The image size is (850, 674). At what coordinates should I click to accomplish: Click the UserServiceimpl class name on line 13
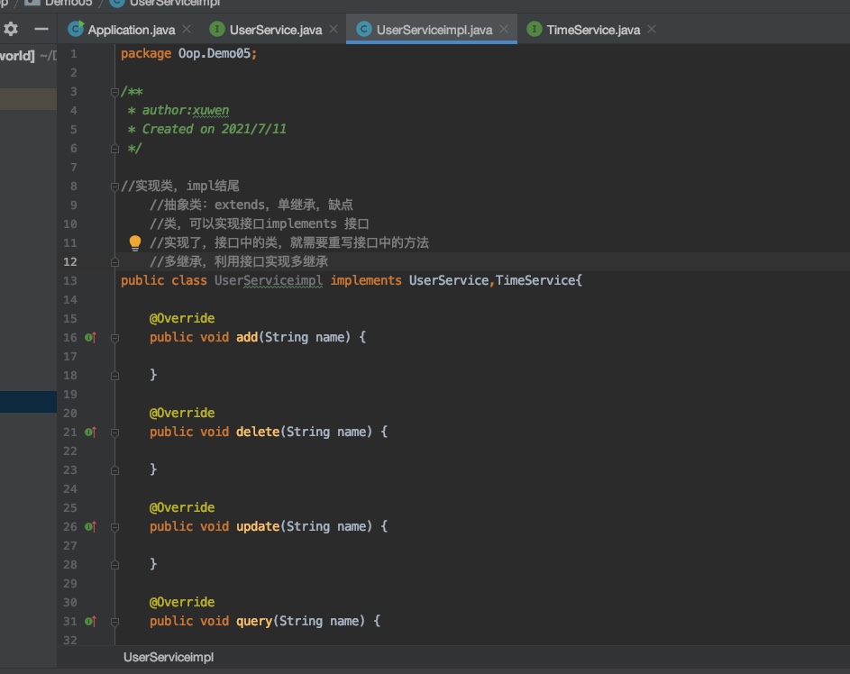click(268, 280)
